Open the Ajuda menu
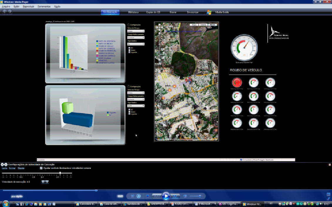The height and width of the screenshot is (207, 332). 57,6
